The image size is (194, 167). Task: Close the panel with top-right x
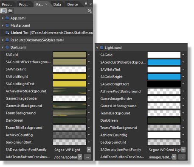click(x=90, y=4)
